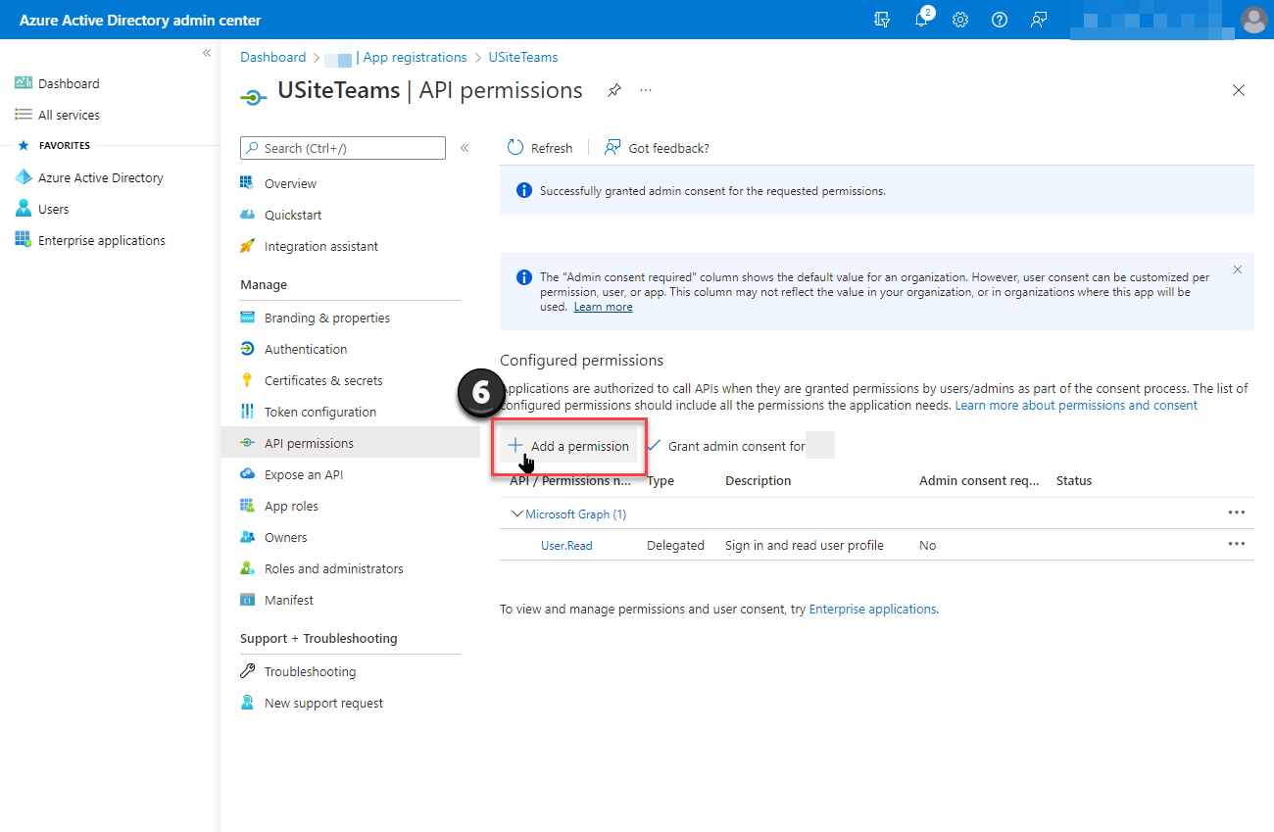Collapse the Microsoft Graph (1) group

516,514
